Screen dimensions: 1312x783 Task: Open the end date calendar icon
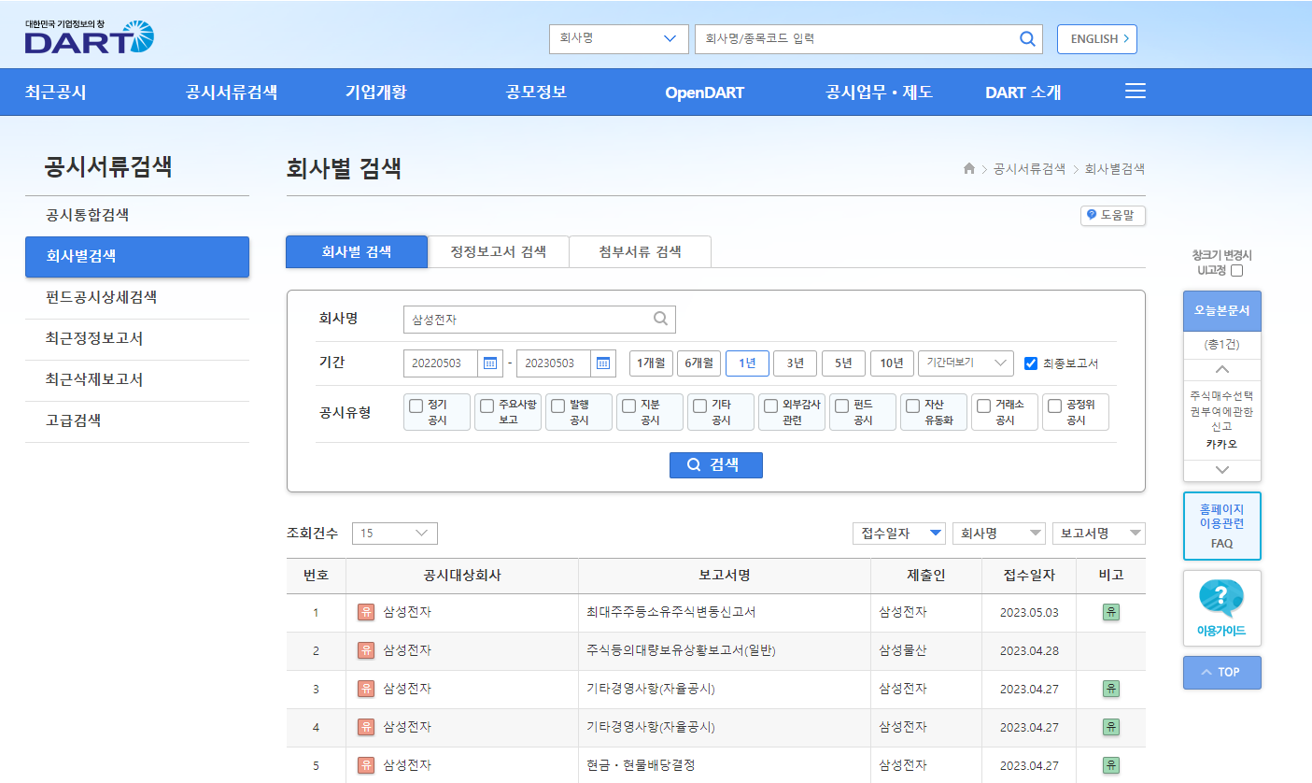click(604, 363)
